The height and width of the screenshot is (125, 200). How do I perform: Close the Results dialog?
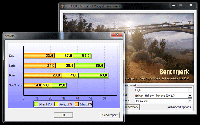click(x=117, y=35)
